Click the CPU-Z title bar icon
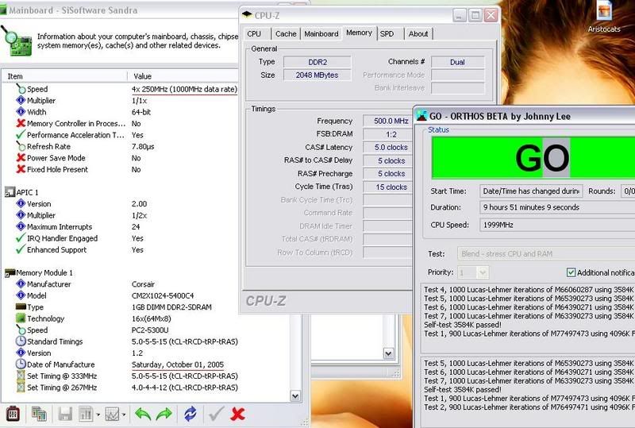The width and height of the screenshot is (635, 428). tap(247, 15)
